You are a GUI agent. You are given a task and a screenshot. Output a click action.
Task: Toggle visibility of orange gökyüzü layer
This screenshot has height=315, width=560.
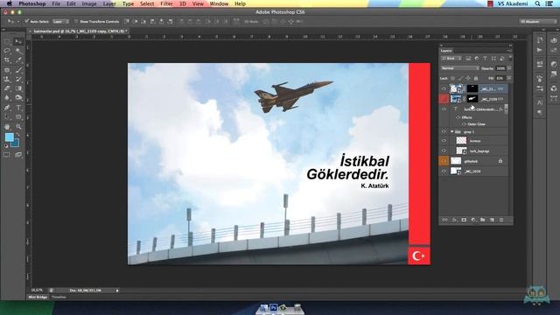coord(444,161)
